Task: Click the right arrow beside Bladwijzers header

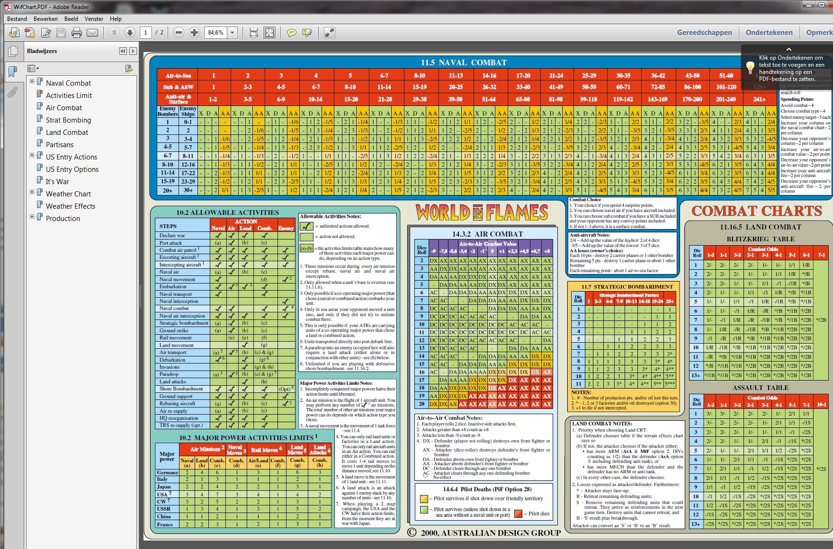Action: coord(133,51)
